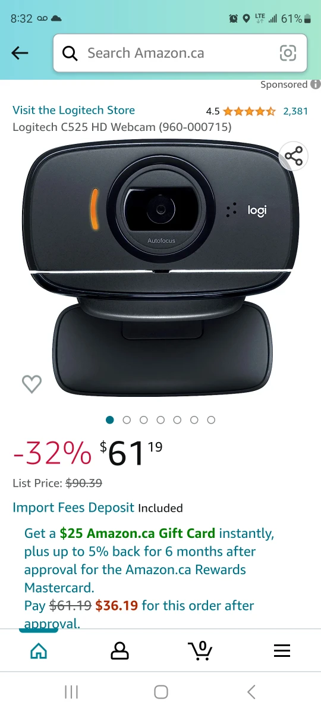Expand the 4.5 star rating breakdown

pos(241,111)
